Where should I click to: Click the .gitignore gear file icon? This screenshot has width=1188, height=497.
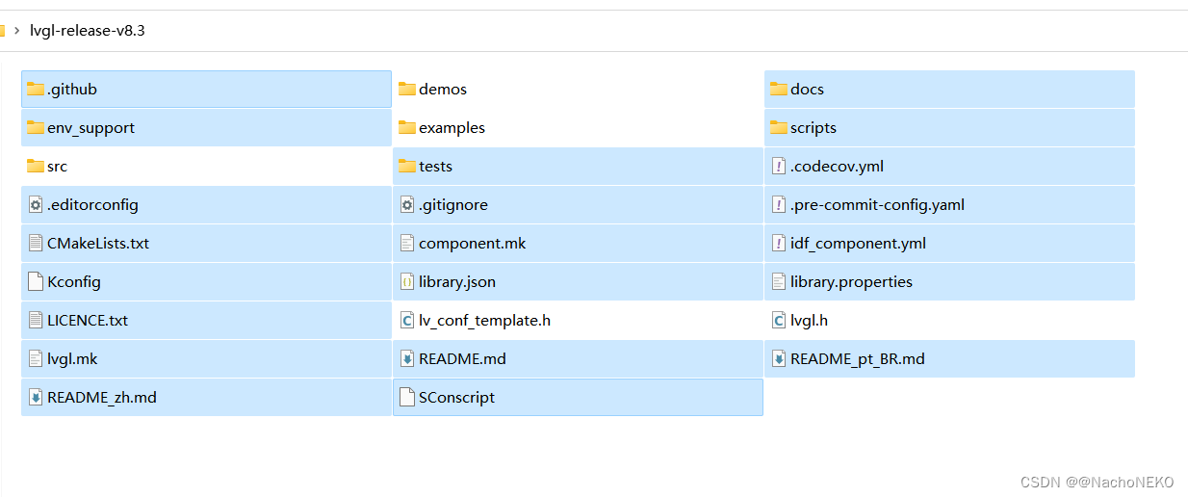pos(407,204)
